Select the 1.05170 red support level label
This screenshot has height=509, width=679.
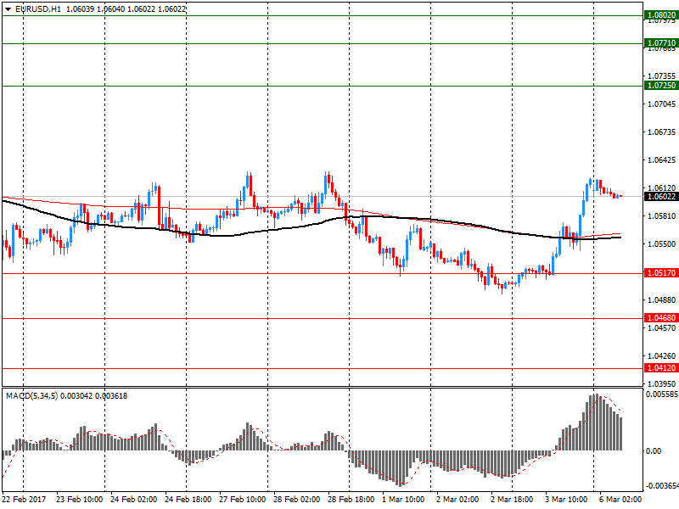pos(661,272)
